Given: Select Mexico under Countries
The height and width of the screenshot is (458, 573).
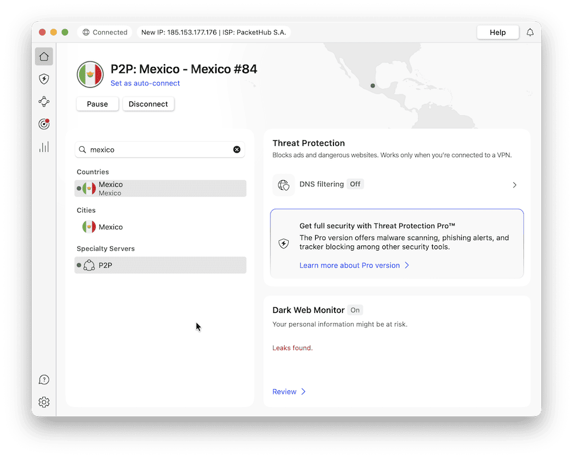Looking at the screenshot, I should (x=160, y=189).
